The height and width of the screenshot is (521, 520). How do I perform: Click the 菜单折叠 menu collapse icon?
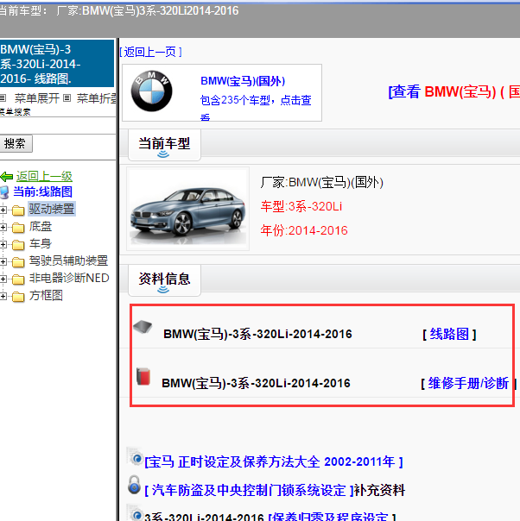[x=67, y=98]
